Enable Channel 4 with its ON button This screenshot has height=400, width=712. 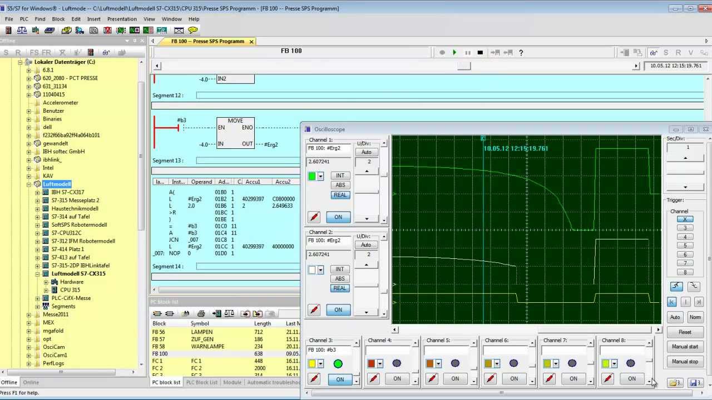397,379
